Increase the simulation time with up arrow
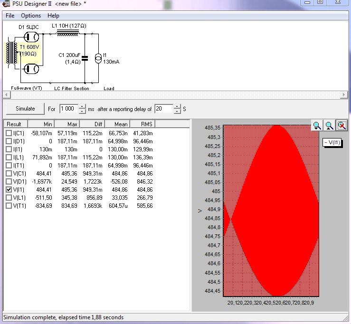351x324 pixels. click(82, 106)
